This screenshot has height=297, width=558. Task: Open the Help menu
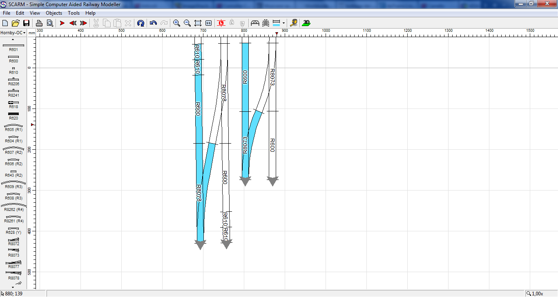(90, 13)
